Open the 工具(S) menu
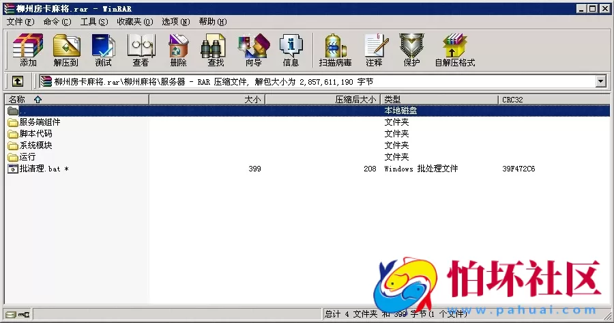The width and height of the screenshot is (614, 323). click(94, 22)
